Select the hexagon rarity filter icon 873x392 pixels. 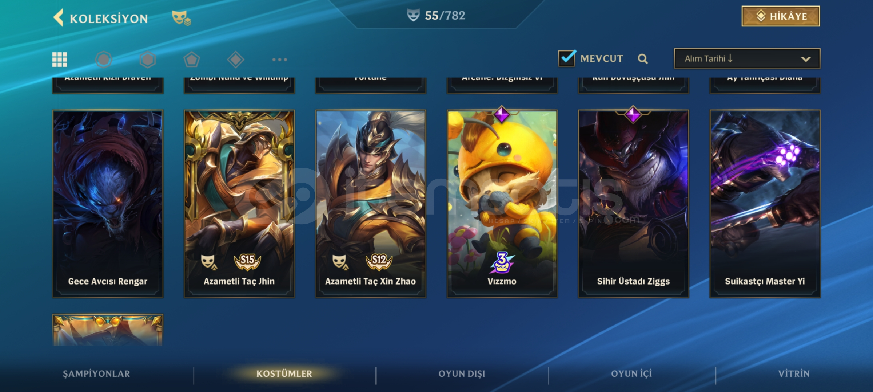[x=148, y=60]
